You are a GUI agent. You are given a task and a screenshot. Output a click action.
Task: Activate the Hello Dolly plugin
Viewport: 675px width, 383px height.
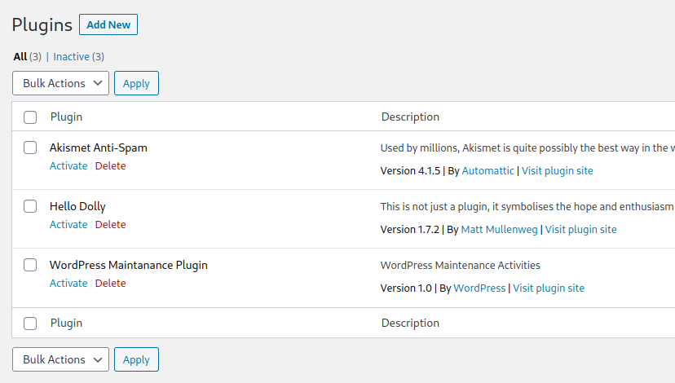(x=68, y=225)
